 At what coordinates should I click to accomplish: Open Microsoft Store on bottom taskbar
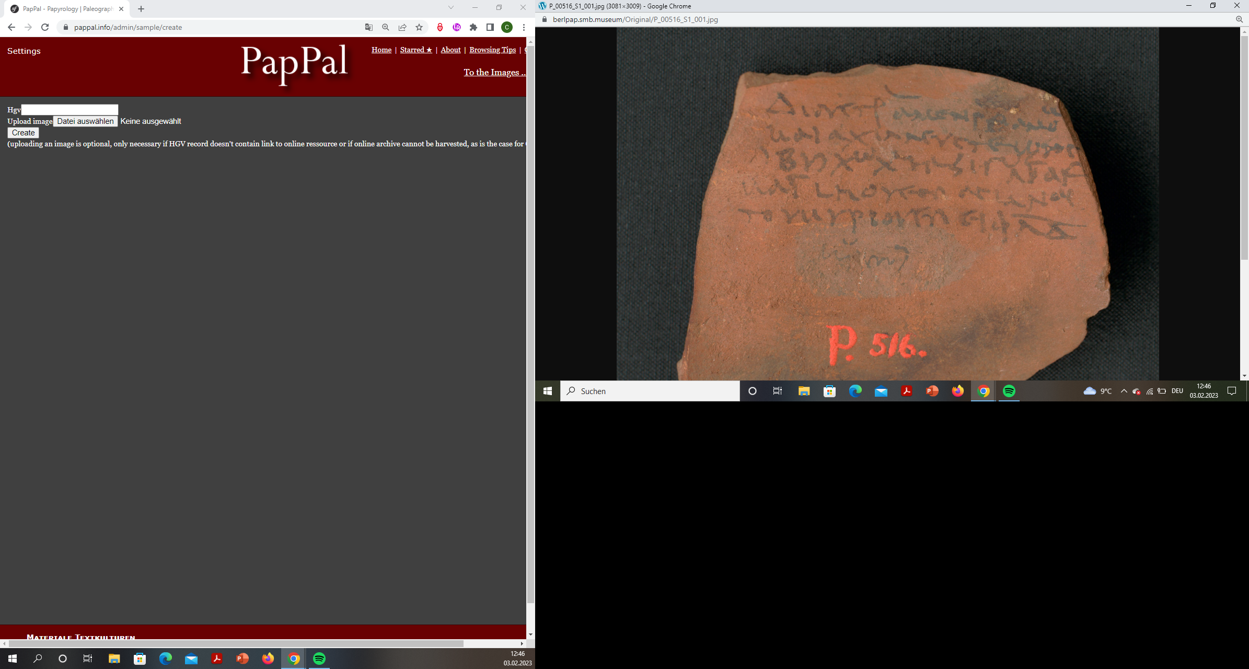(x=140, y=659)
